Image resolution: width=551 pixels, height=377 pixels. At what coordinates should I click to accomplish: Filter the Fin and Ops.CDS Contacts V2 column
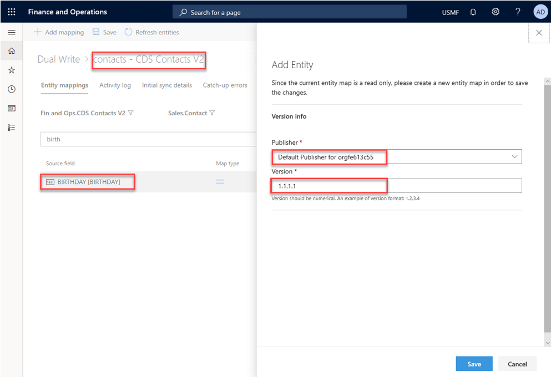point(131,113)
